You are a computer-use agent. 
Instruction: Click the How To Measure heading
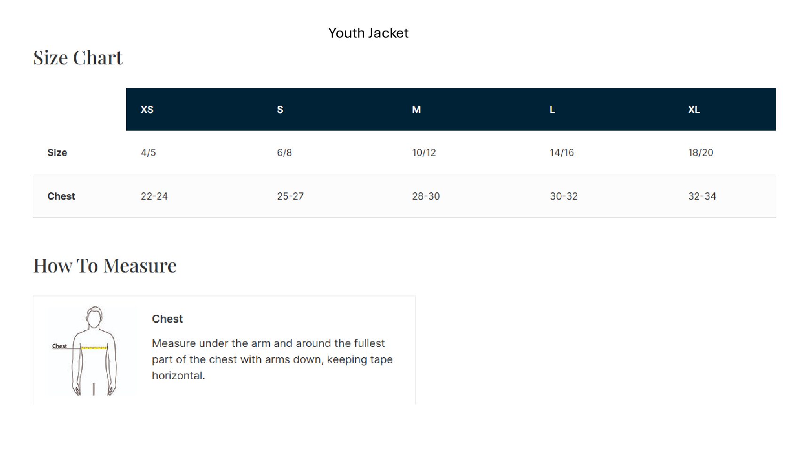pyautogui.click(x=105, y=266)
